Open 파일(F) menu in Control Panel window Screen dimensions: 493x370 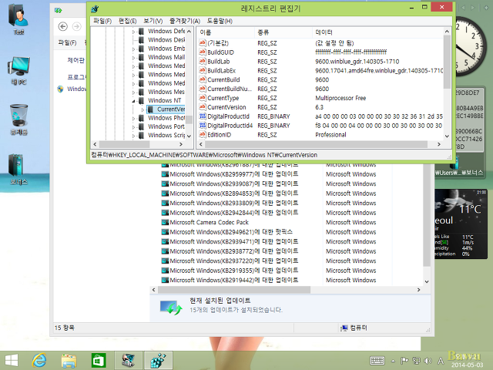click(67, 42)
